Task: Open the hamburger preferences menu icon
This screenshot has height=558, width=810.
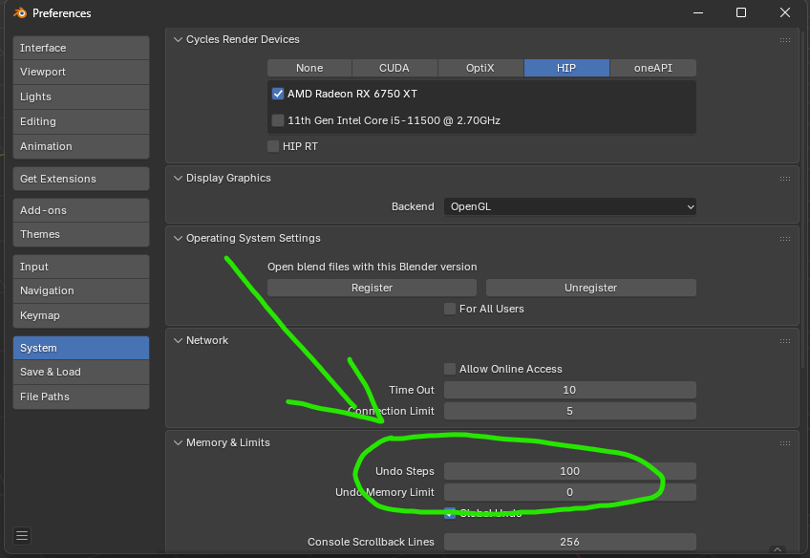Action: (22, 536)
